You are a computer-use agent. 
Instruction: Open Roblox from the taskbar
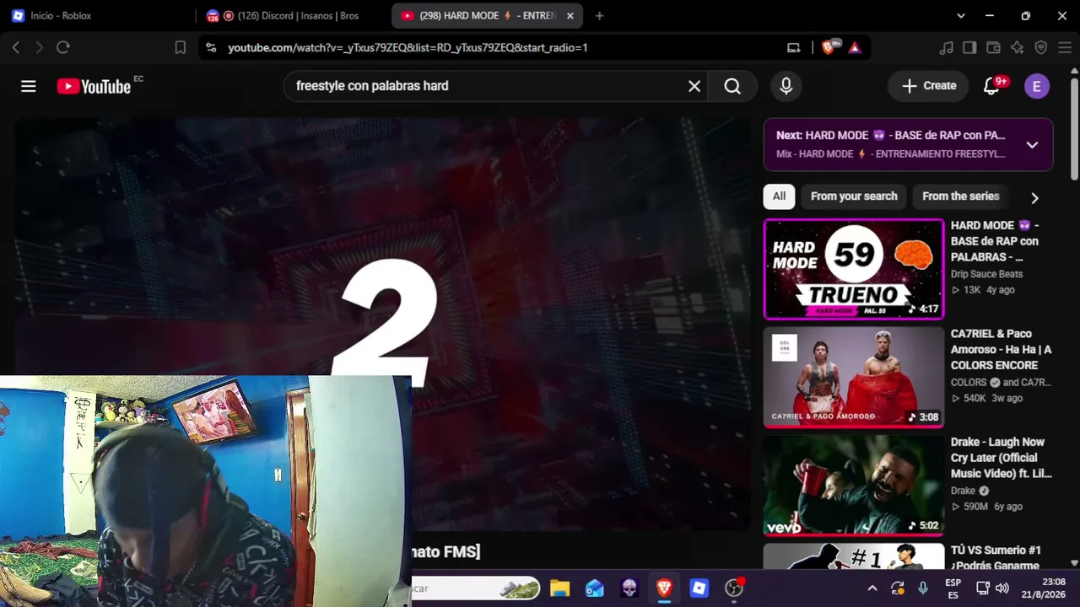coord(699,588)
